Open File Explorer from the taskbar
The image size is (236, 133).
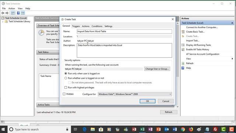93,129
